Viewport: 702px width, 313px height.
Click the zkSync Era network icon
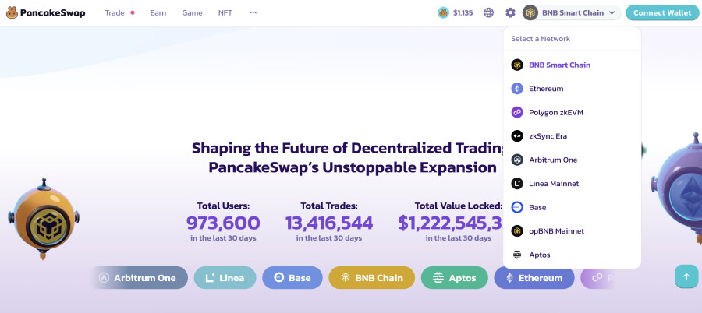tap(516, 136)
